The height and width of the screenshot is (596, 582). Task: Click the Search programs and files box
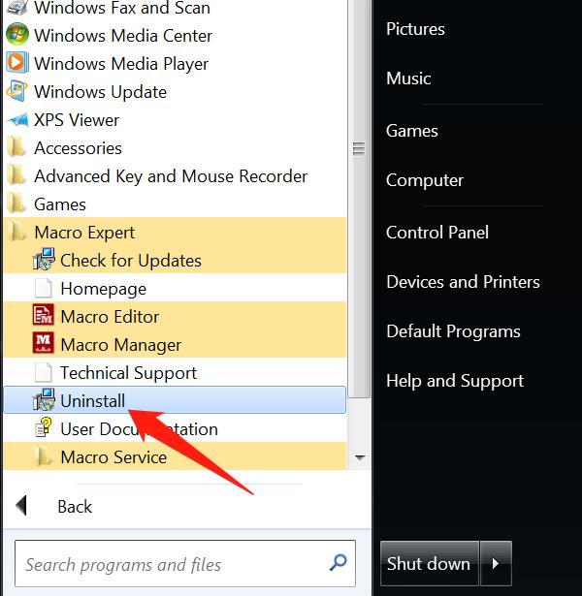tap(185, 564)
